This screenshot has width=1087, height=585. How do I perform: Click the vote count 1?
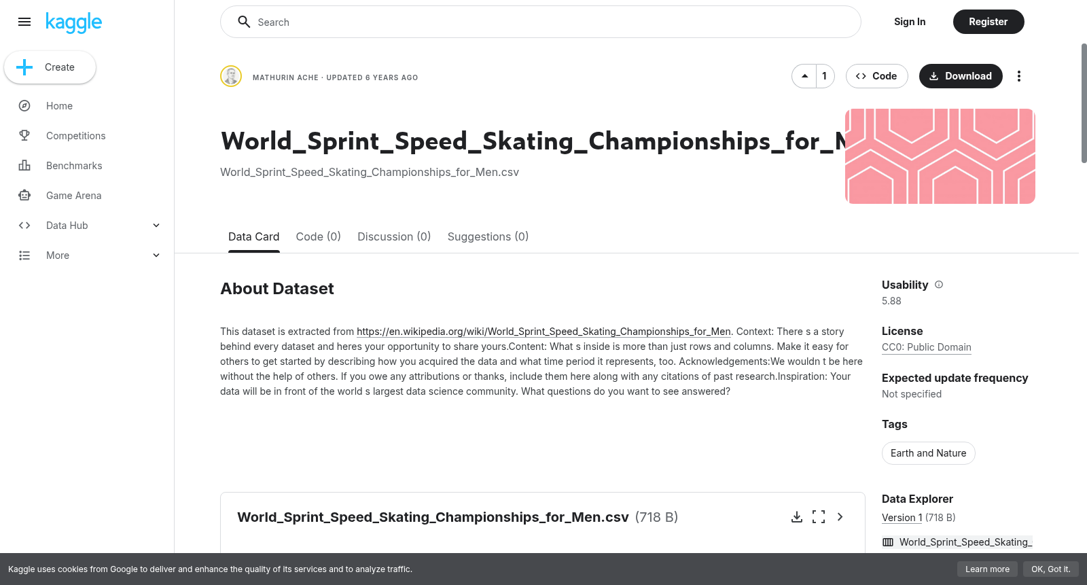tap(825, 76)
